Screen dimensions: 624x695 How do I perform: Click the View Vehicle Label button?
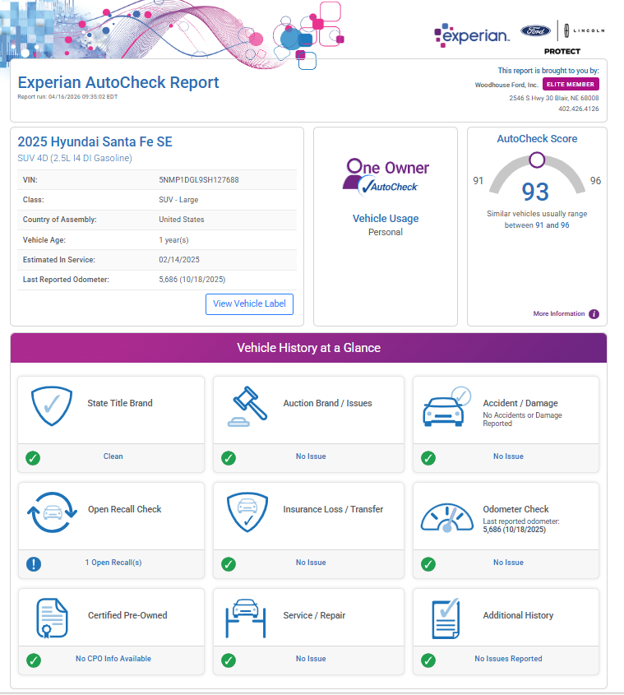tap(249, 304)
